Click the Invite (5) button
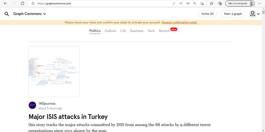This screenshot has height=132, width=265. 207,14
